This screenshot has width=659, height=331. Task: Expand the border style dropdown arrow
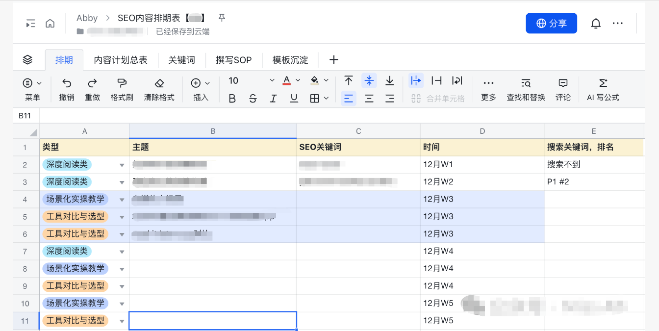click(325, 98)
